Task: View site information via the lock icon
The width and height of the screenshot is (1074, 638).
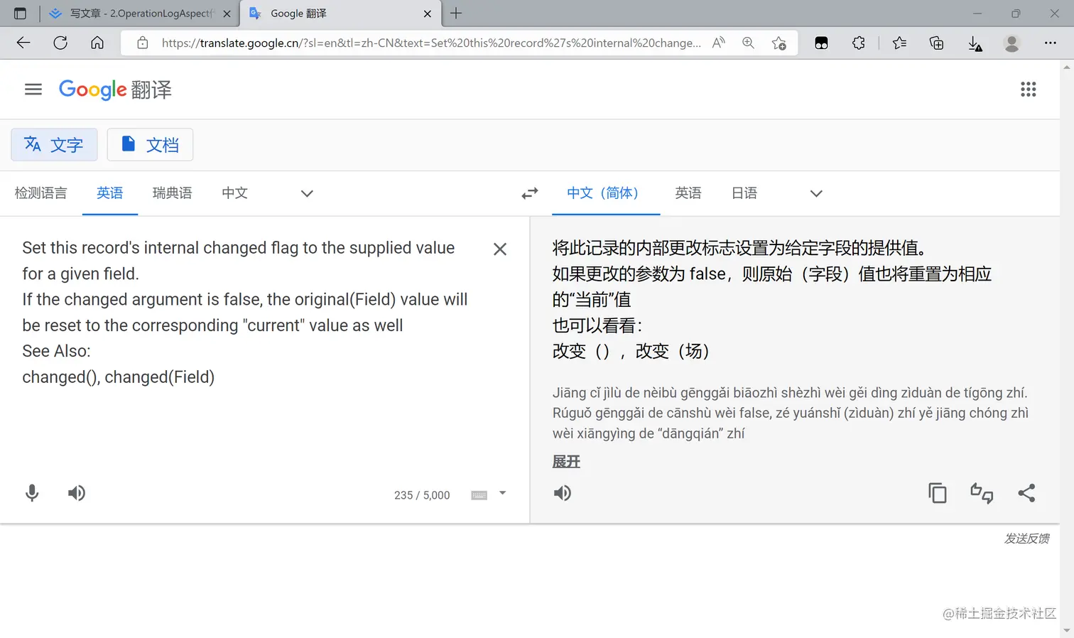Action: pos(143,43)
